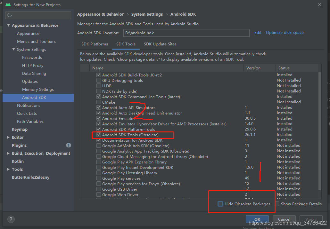Open ButterKnifeZelezny settings
330x229 pixels.
click(x=30, y=177)
